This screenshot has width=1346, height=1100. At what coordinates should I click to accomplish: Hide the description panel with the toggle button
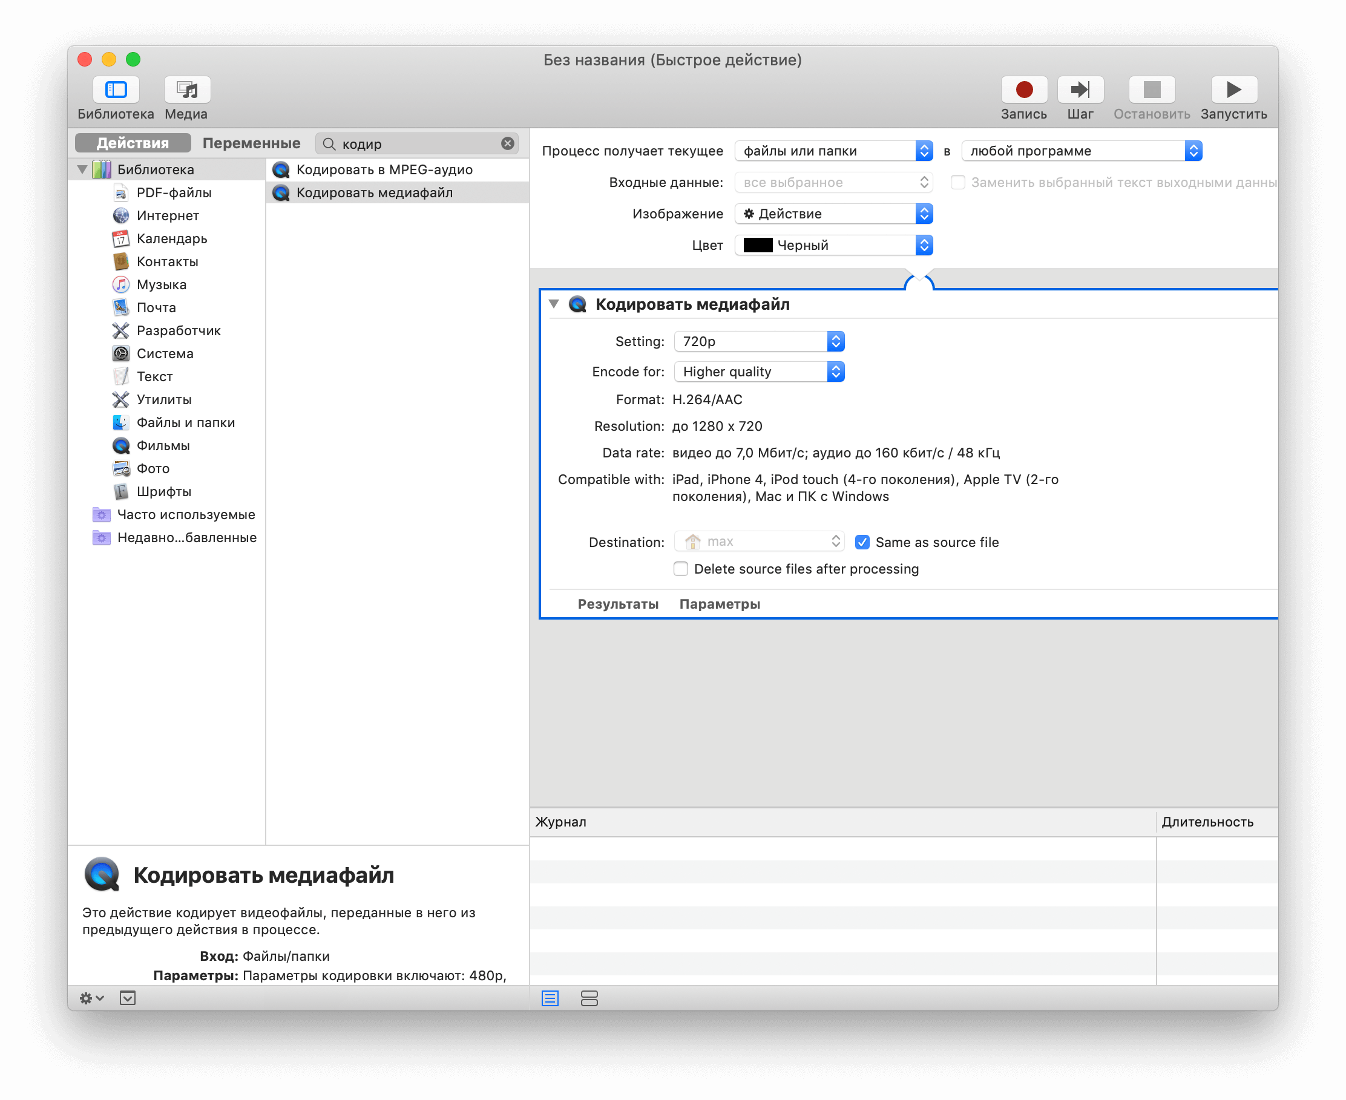coord(127,998)
